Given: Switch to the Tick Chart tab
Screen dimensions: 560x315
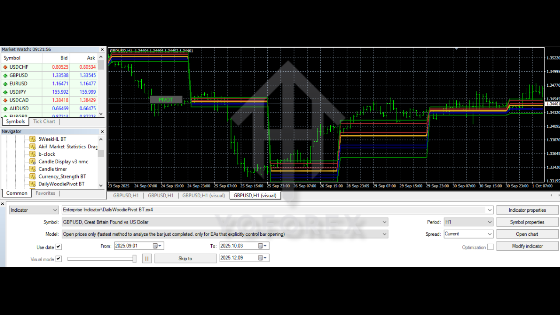Looking at the screenshot, I should [x=44, y=121].
